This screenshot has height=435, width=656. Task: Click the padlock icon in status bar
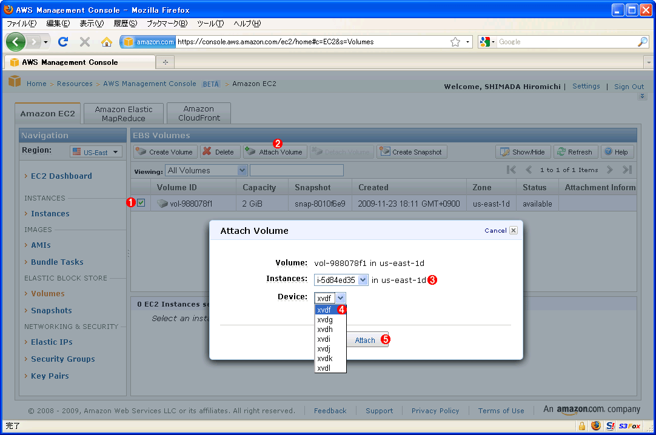(582, 426)
